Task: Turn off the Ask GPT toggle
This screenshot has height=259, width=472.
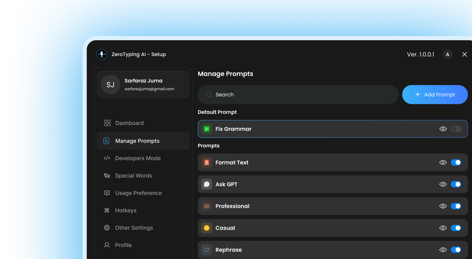Action: tap(456, 184)
